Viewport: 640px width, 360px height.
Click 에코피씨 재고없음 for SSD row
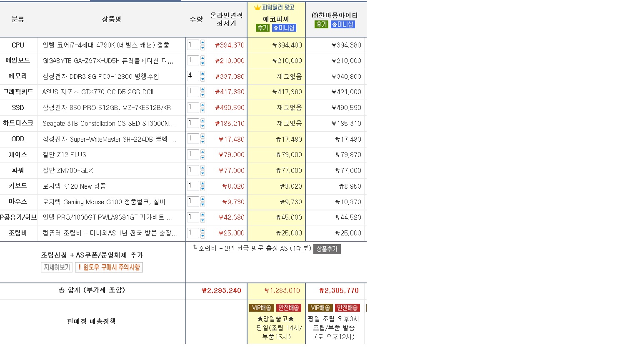pyautogui.click(x=290, y=107)
